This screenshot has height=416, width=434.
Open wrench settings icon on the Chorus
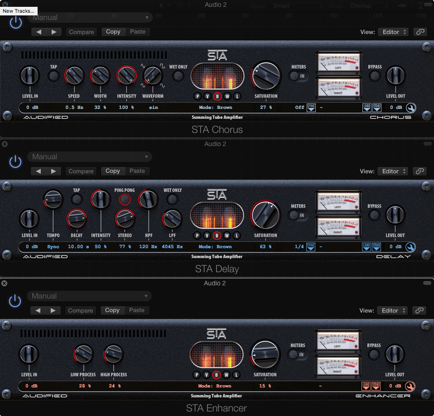pyautogui.click(x=411, y=108)
